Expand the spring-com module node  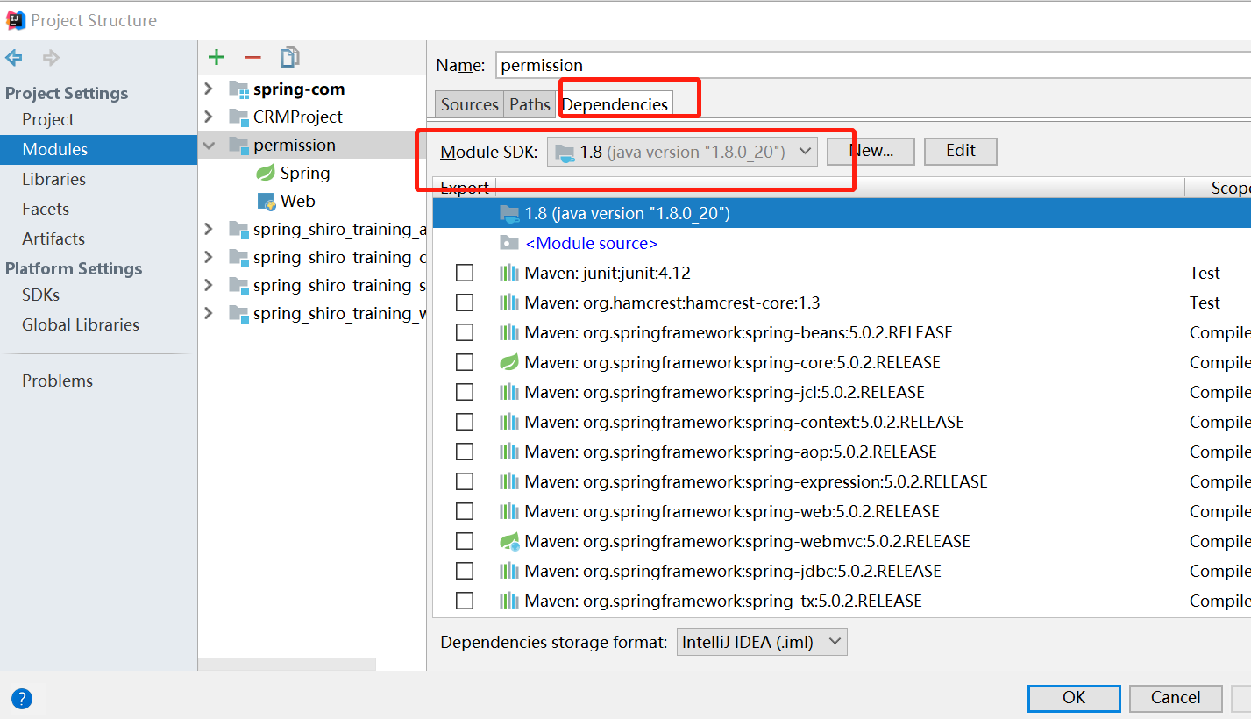(x=208, y=89)
